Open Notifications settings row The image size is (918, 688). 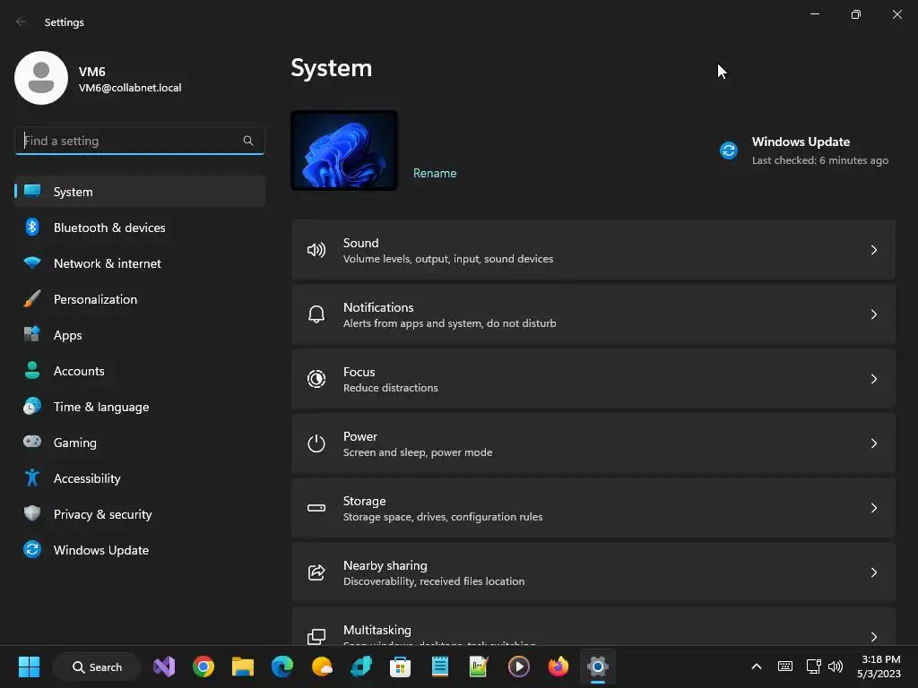point(593,314)
